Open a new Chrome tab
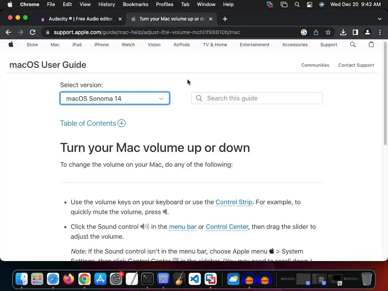Screen dimensions: 388x291 225,19
